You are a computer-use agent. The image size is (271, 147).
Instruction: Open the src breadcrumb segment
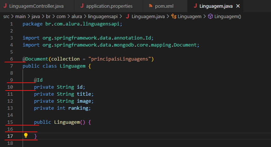pyautogui.click(x=6, y=17)
